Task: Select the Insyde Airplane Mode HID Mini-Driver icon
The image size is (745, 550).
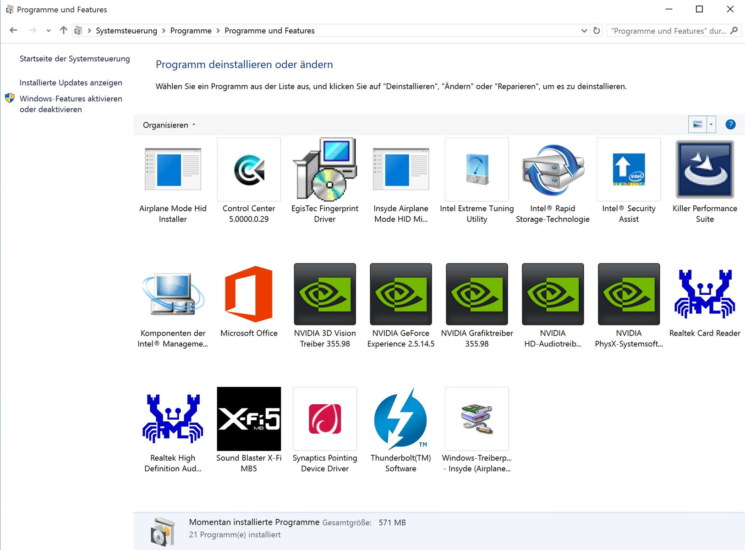Action: coord(401,170)
